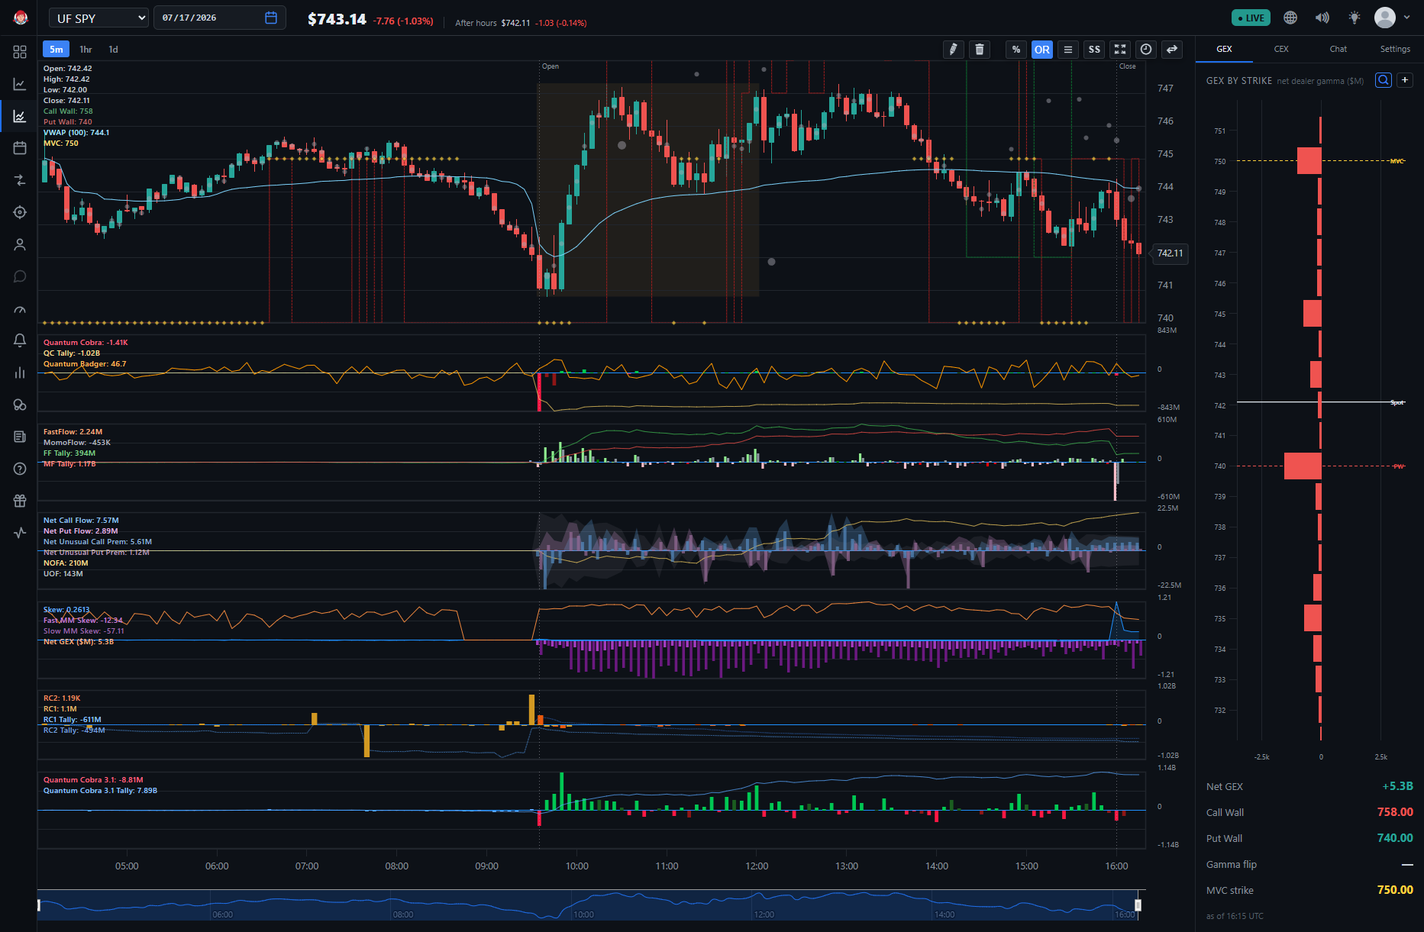Click the left handle of range navigator
The image size is (1424, 932).
39,905
